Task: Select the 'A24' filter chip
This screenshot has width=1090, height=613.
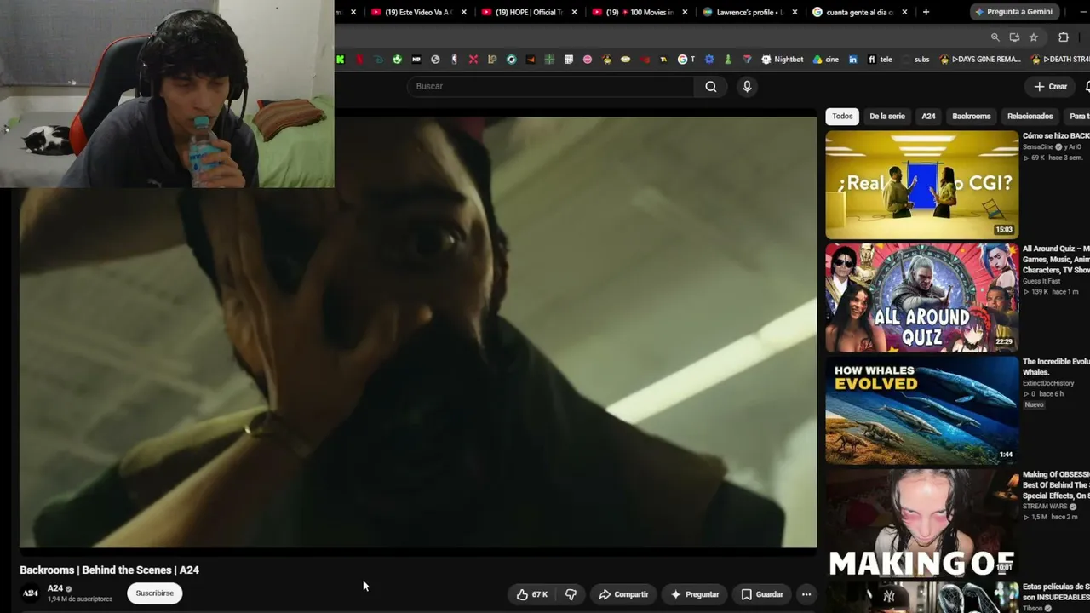Action: 928,116
